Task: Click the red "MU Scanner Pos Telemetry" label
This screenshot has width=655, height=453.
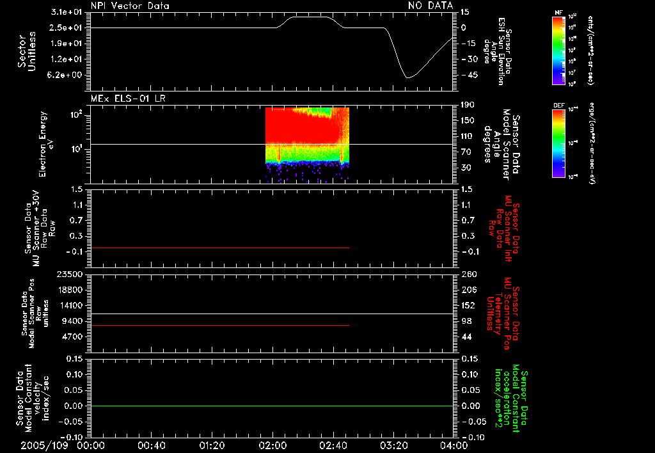Action: 503,314
